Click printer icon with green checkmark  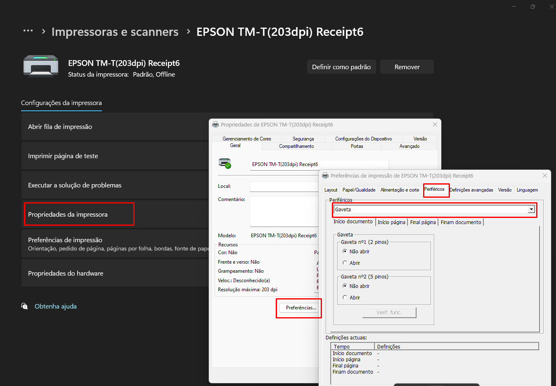pyautogui.click(x=225, y=164)
